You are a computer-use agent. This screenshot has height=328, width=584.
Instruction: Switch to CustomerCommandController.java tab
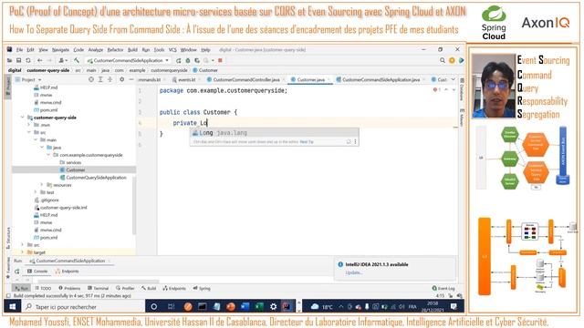click(x=245, y=79)
